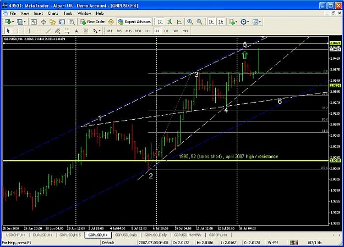The height and width of the screenshot is (247, 344).
Task: Switch to the GBPUSD,M15 chart tab
Action: click(x=70, y=235)
